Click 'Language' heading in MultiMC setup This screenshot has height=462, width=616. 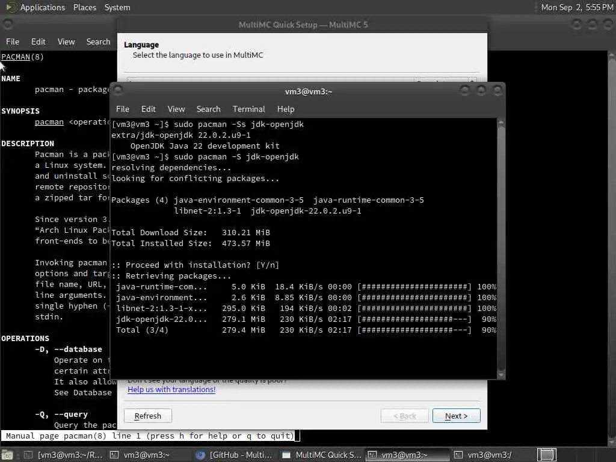[141, 45]
